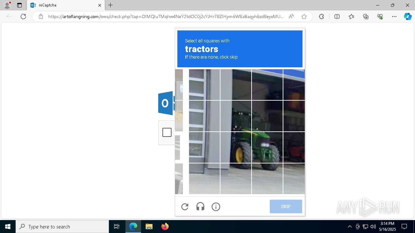This screenshot has width=415, height=233.
Task: Open volume control in system tray
Action: [373, 227]
